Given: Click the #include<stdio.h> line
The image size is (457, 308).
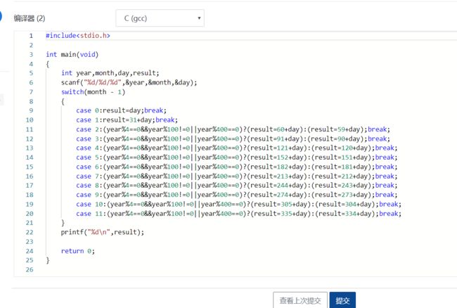Looking at the screenshot, I should (78, 36).
